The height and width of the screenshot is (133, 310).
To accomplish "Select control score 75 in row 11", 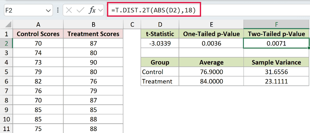I will tap(38, 129).
